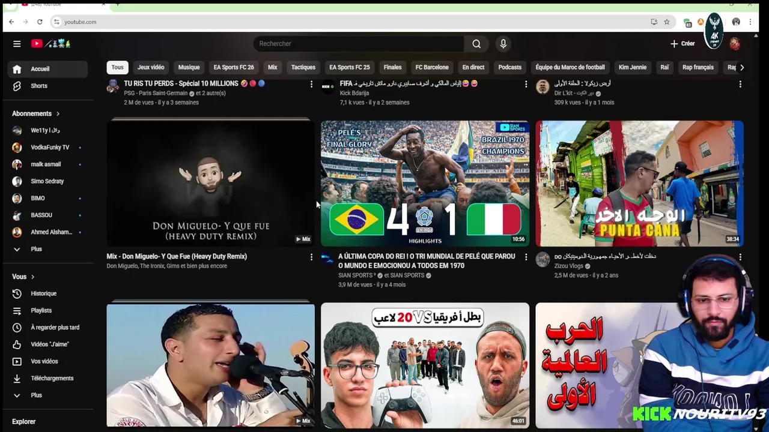The image size is (769, 432).
Task: Select the Kim Jennie chip
Action: pyautogui.click(x=633, y=67)
